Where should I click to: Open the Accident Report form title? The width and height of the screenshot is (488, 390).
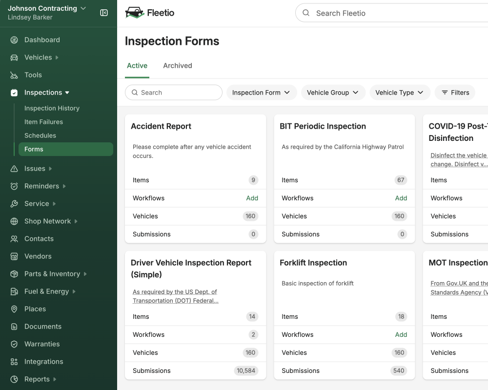[161, 126]
